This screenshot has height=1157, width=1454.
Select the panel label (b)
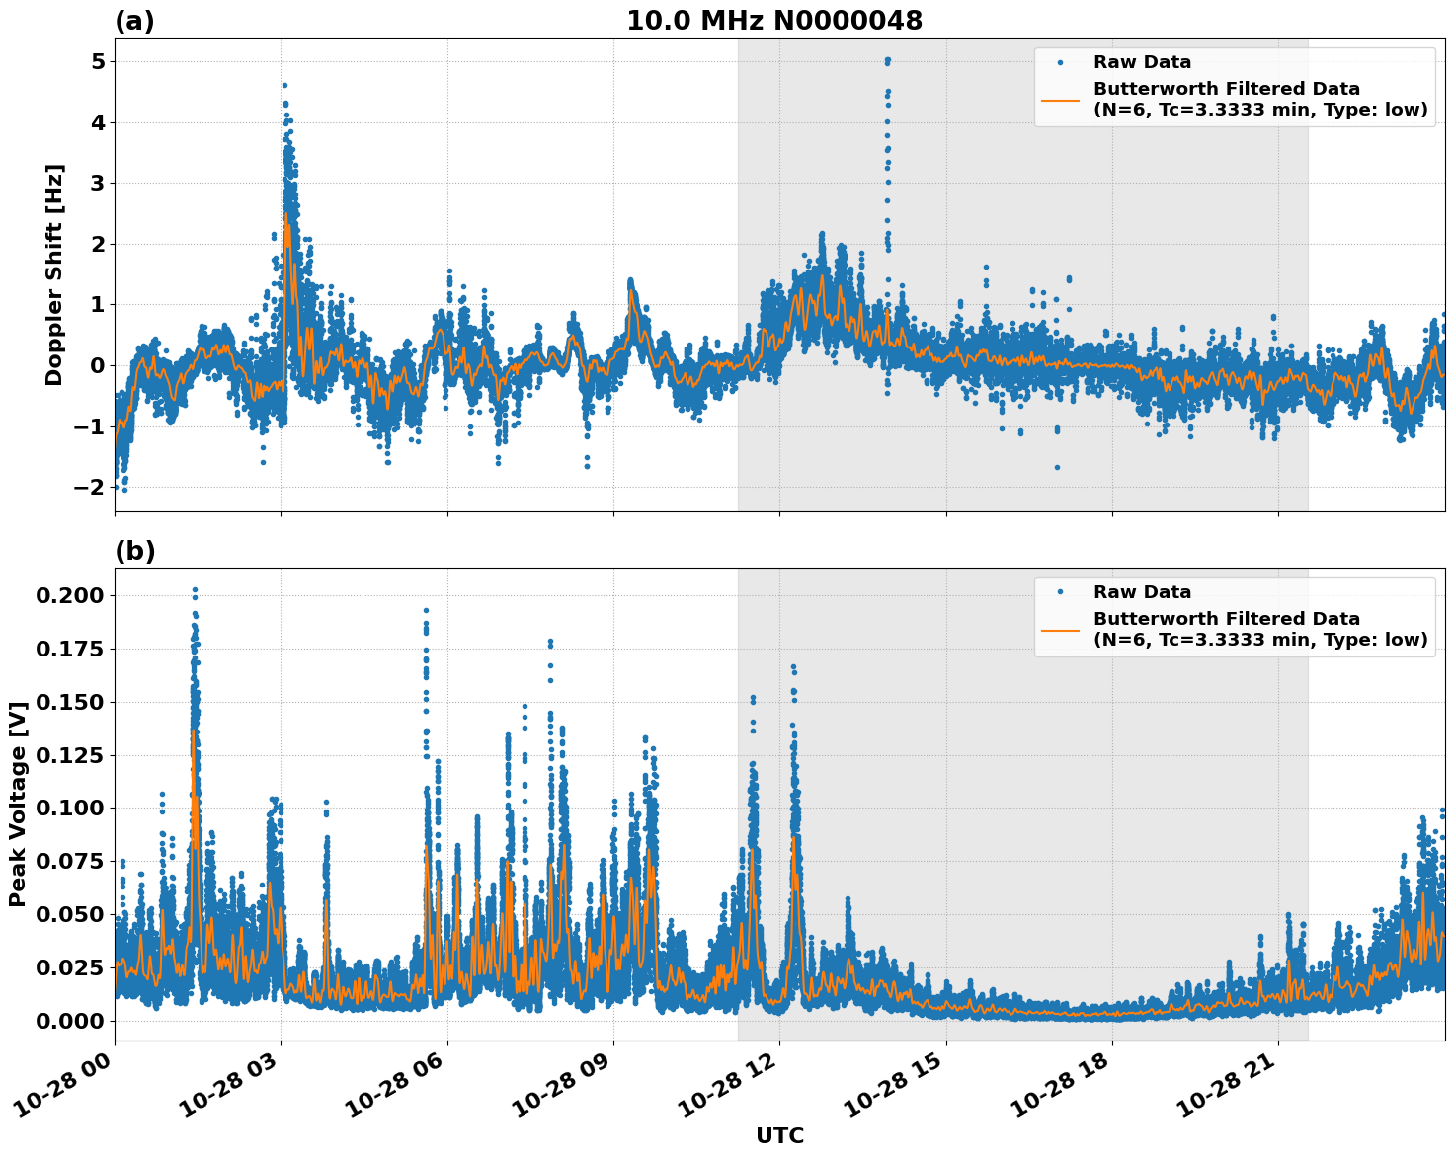[x=135, y=549]
